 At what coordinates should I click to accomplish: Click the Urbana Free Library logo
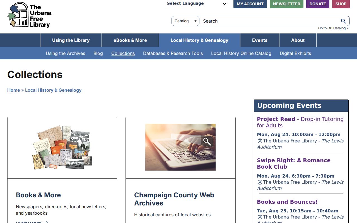[30, 15]
